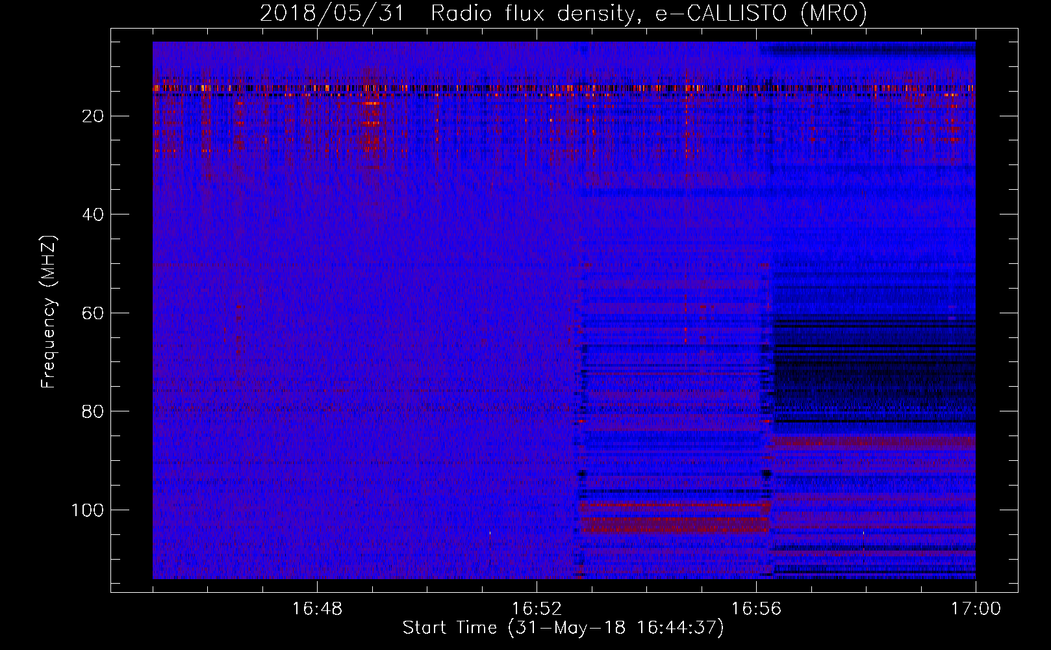
Task: Click the "16:52" time tick label
Action: click(537, 609)
